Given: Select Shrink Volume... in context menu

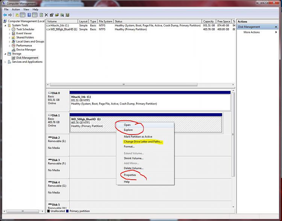Looking at the screenshot, I should 145,158.
